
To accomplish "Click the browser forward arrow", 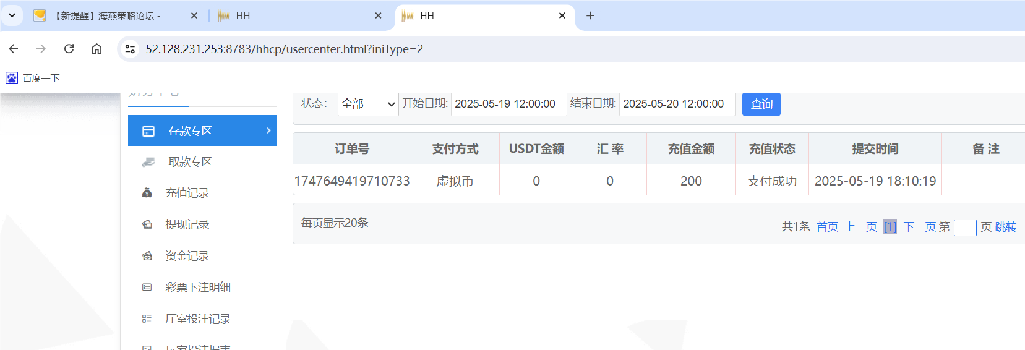I will (41, 49).
